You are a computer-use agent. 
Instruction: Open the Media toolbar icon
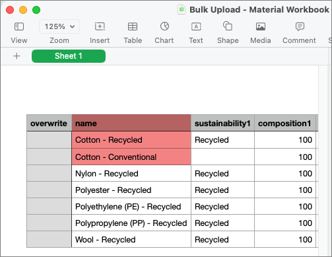[x=261, y=26]
